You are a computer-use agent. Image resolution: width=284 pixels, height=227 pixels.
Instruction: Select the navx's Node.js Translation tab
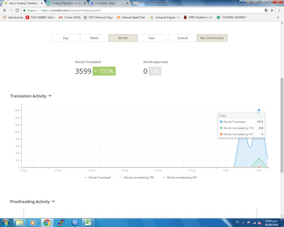click(23, 3)
